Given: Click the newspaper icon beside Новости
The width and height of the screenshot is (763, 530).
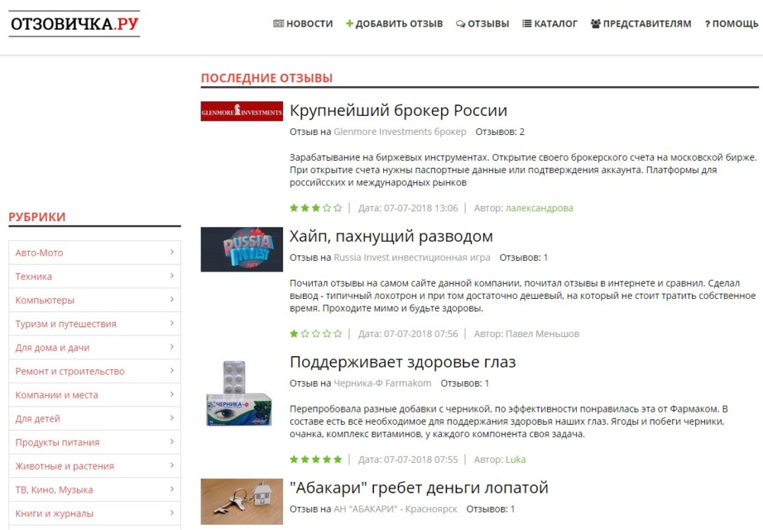Looking at the screenshot, I should click(x=278, y=24).
